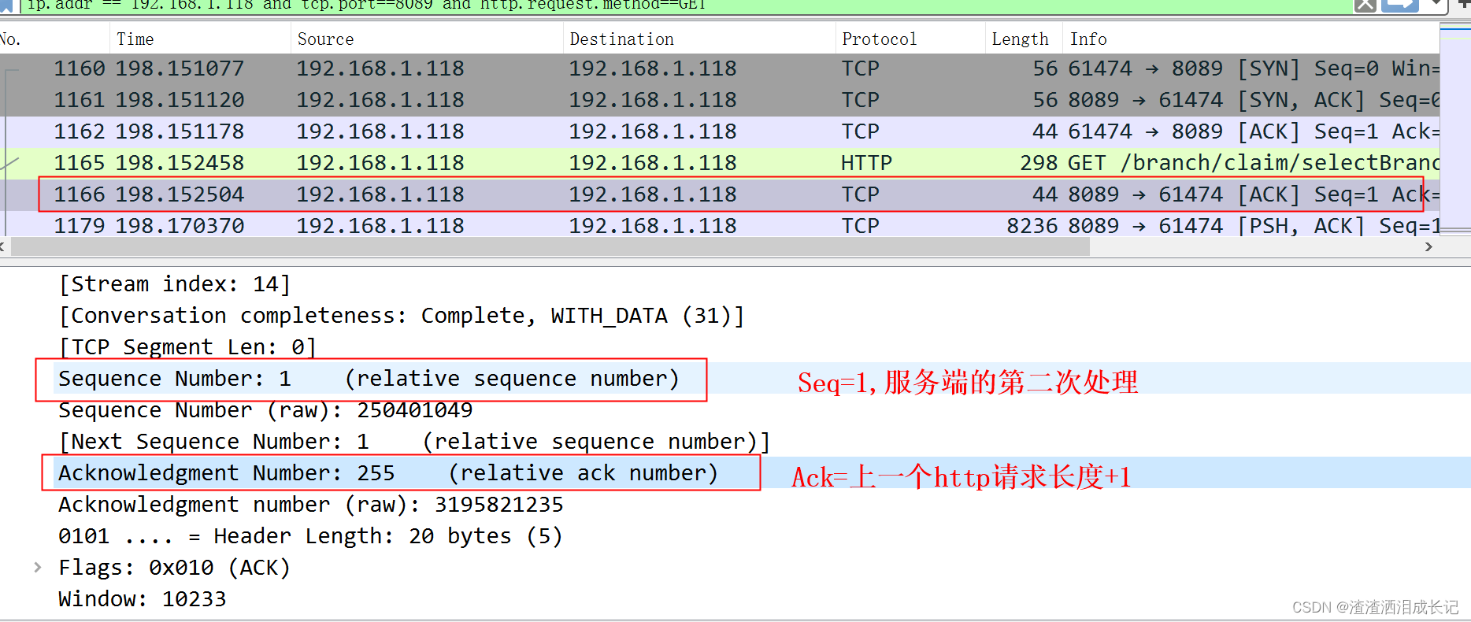Click the horizontal scrollbar right arrow
This screenshot has height=622, width=1471.
pyautogui.click(x=1429, y=246)
